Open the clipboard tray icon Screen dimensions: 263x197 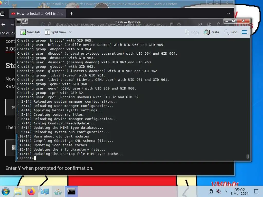[211, 191]
